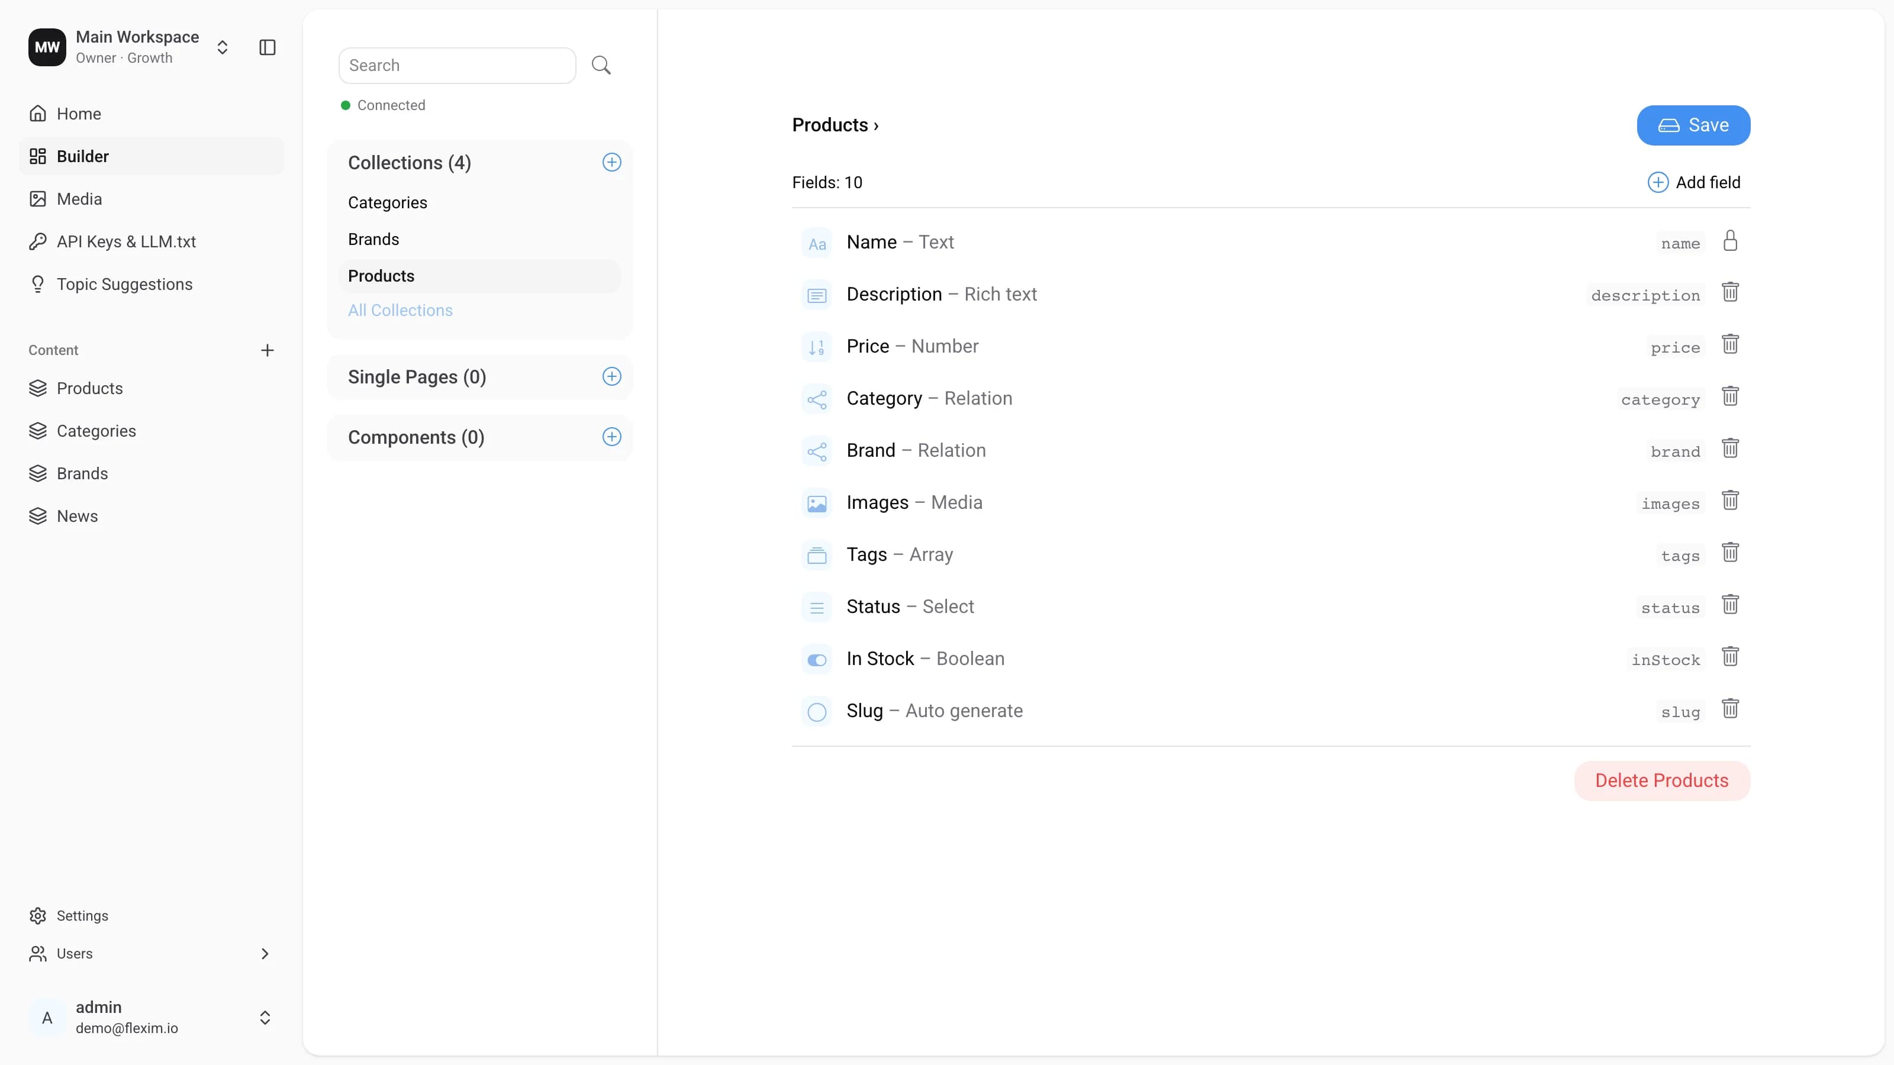Delete the Slug field trash icon

[1730, 709]
